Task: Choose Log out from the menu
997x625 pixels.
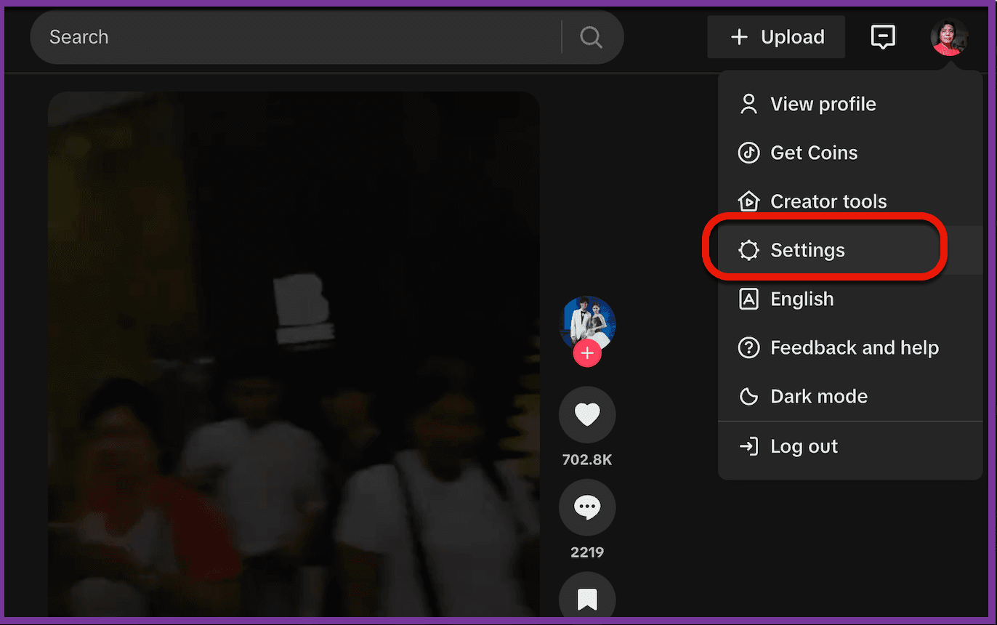Action: point(804,445)
